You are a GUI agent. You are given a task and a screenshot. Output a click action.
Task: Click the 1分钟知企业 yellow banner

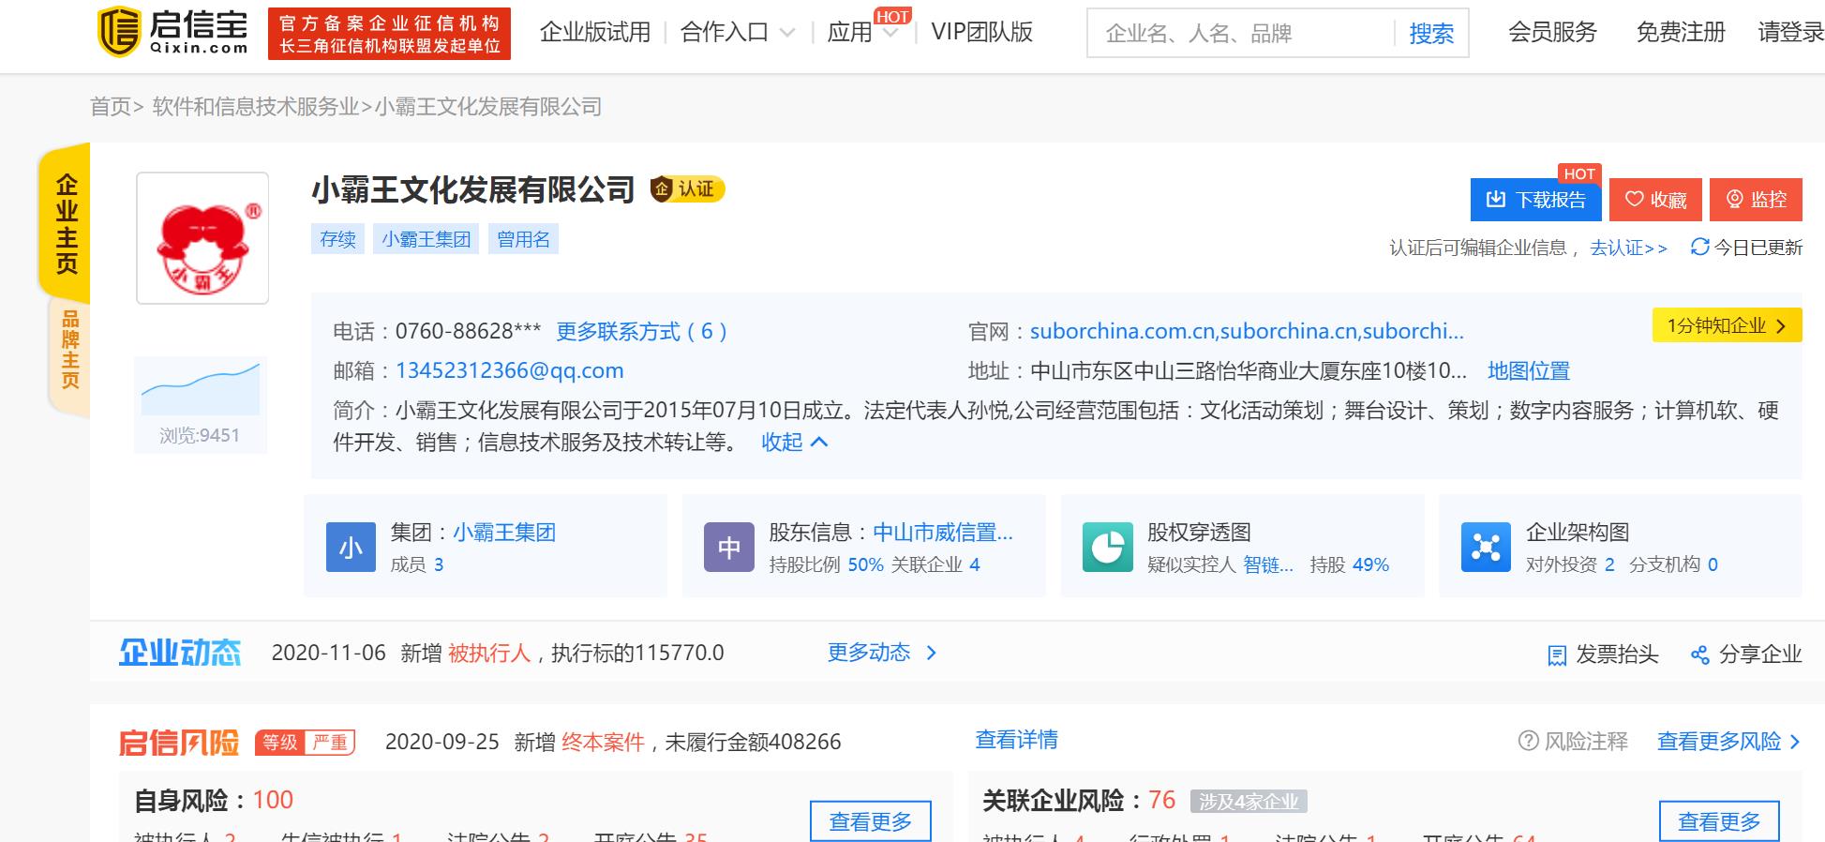[x=1727, y=325]
